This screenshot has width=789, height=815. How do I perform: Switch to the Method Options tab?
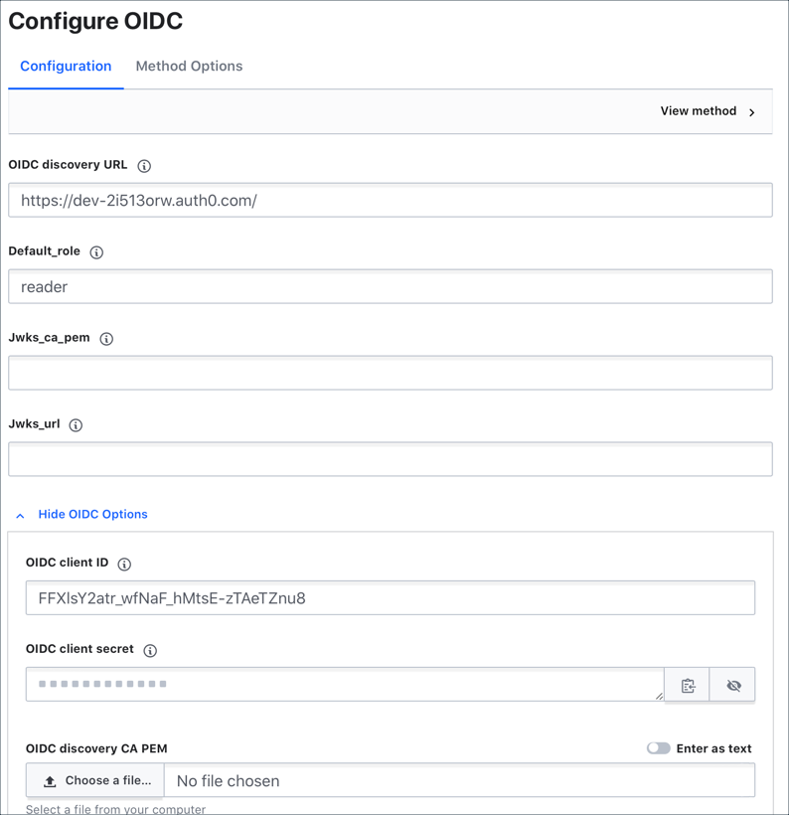(x=189, y=66)
